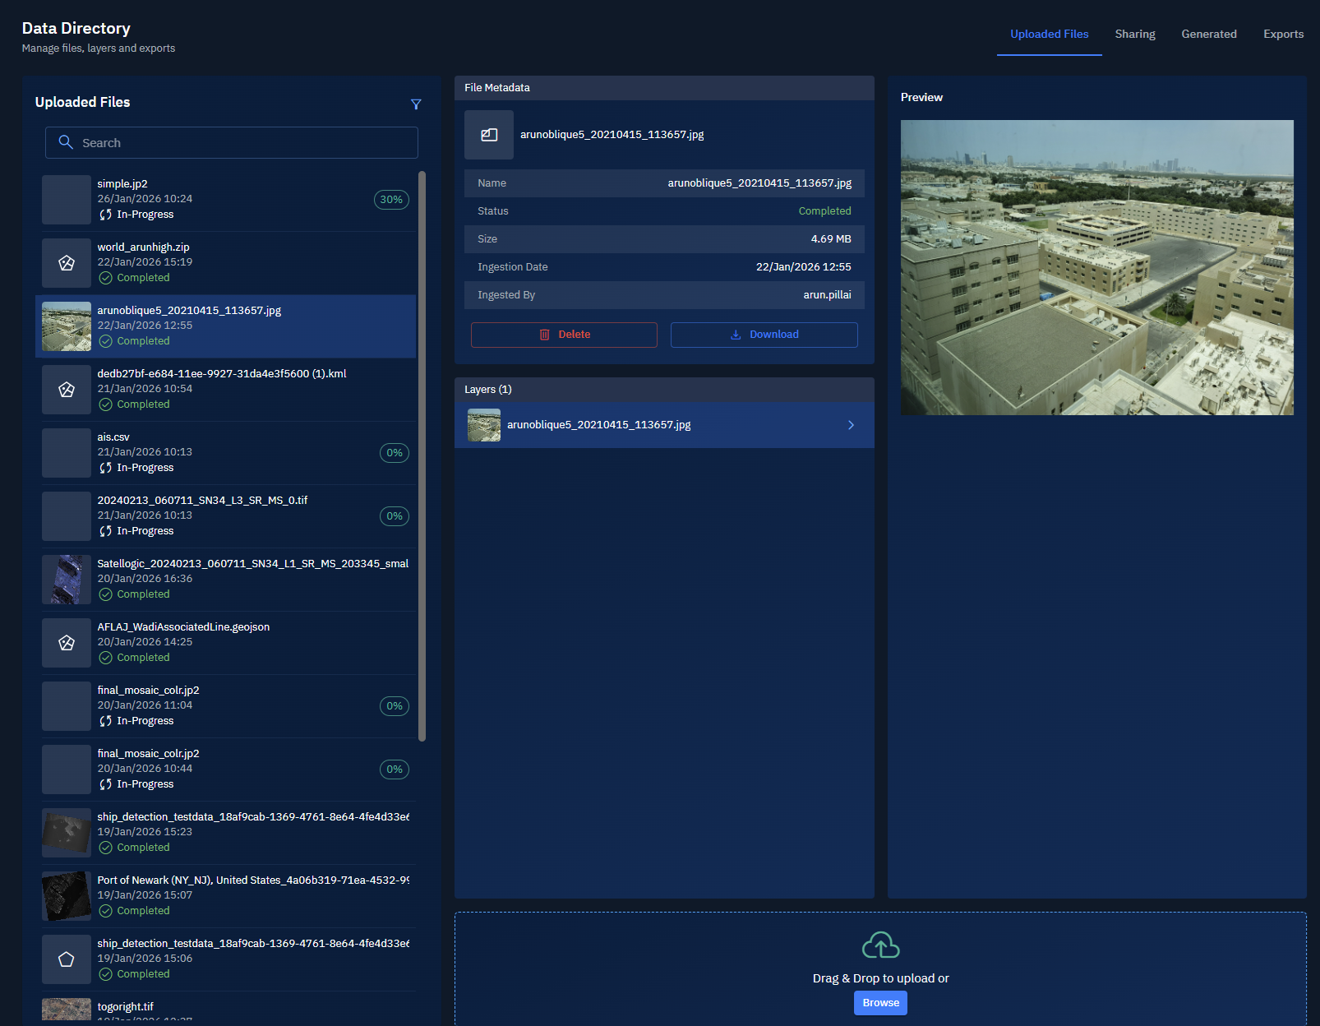1320x1026 pixels.
Task: Open the Exports tab
Action: click(1283, 34)
